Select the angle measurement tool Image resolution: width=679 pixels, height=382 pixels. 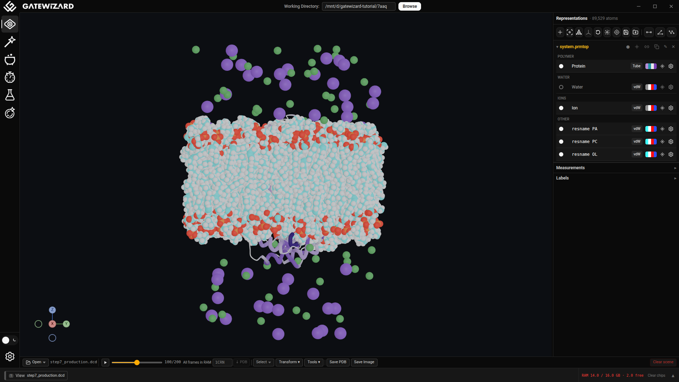pyautogui.click(x=660, y=32)
